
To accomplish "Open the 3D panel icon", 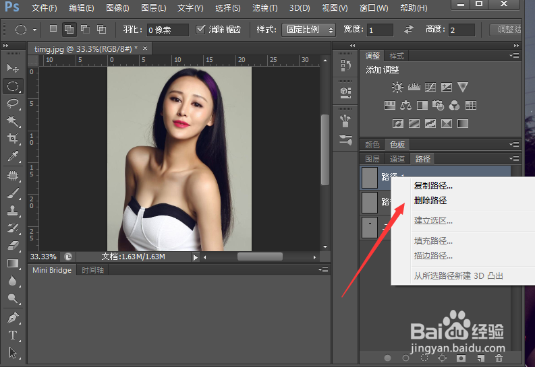I will (345, 93).
